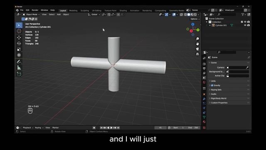Open the Output properties tab
The image size is (266, 150).
(204, 68)
